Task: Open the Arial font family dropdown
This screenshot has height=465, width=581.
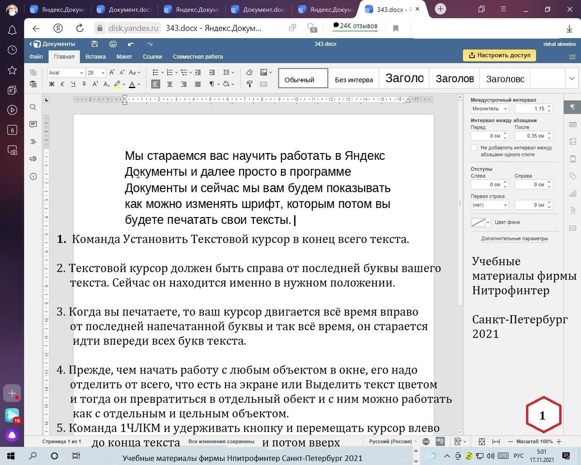Action: [x=65, y=73]
